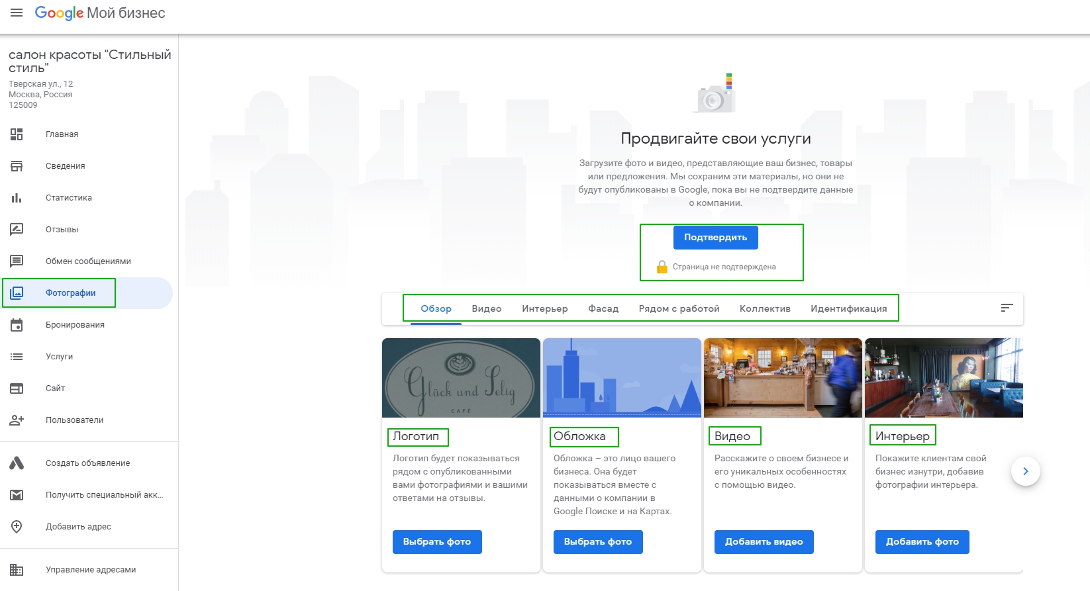Click Выбрать фото under Логотип
The image size is (1090, 591).
point(437,541)
